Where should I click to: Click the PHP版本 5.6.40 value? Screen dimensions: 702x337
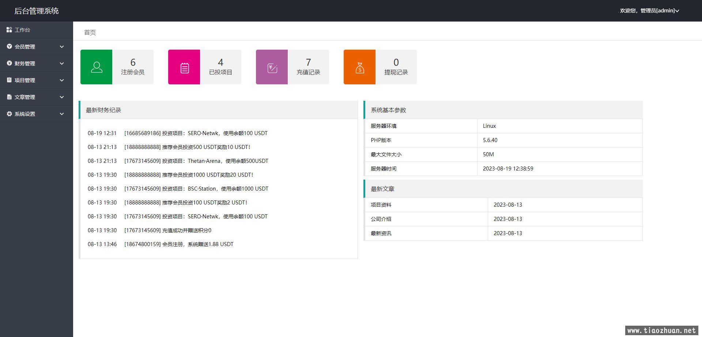tap(490, 140)
